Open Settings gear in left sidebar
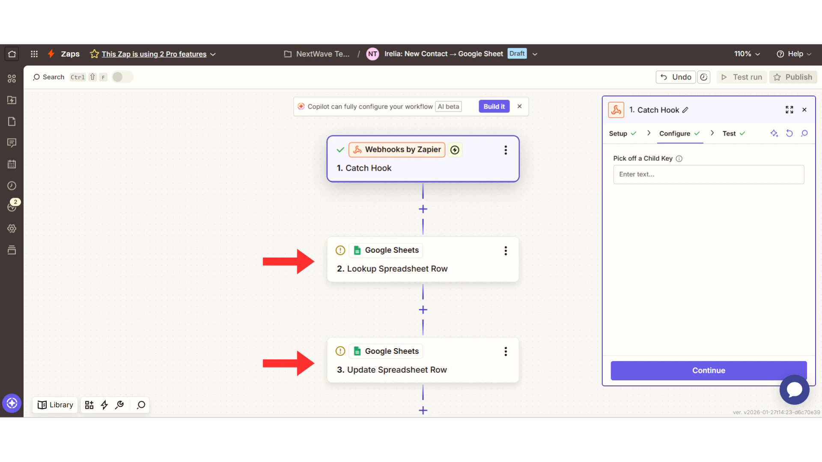822x462 pixels. coord(12,228)
